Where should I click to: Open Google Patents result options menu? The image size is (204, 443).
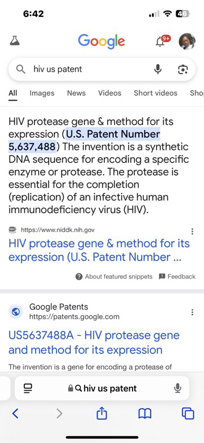(192, 312)
